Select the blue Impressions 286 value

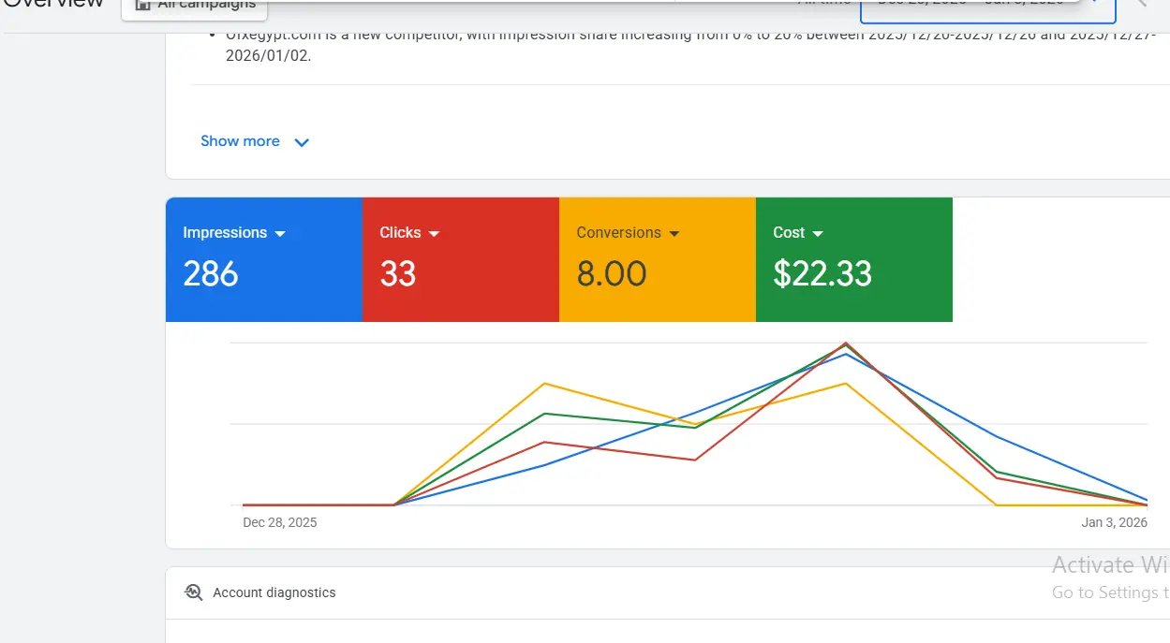click(x=211, y=274)
